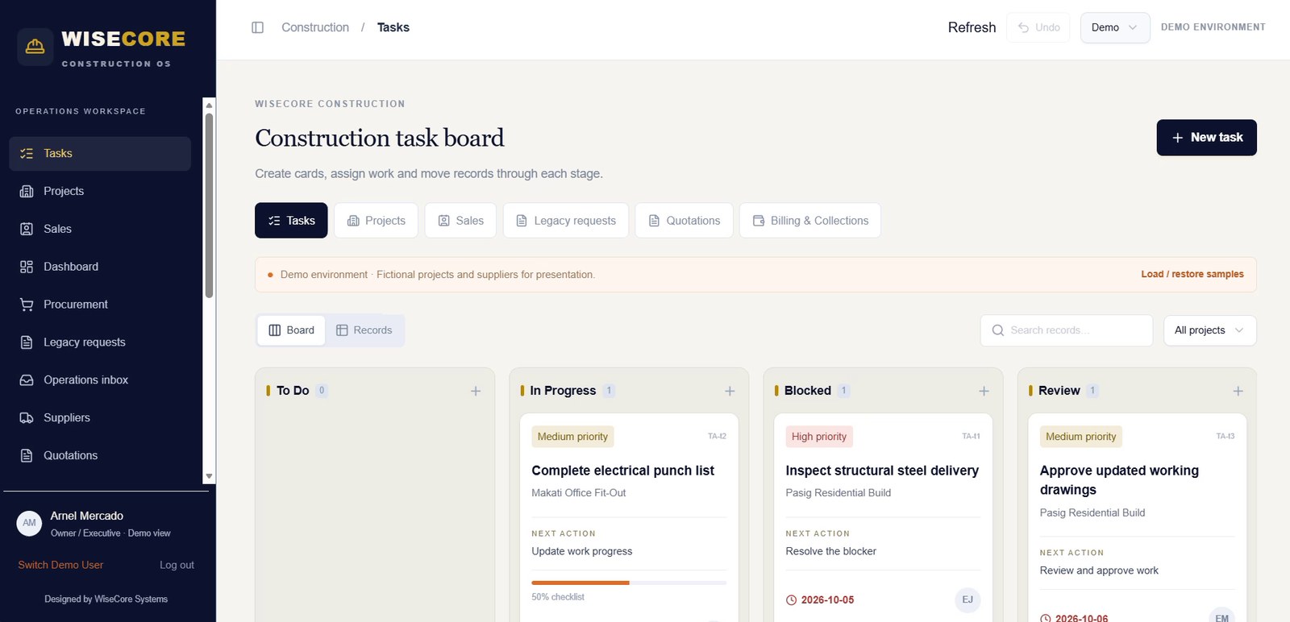Image resolution: width=1290 pixels, height=622 pixels.
Task: Open Dashboard in the sidebar
Action: point(100,267)
